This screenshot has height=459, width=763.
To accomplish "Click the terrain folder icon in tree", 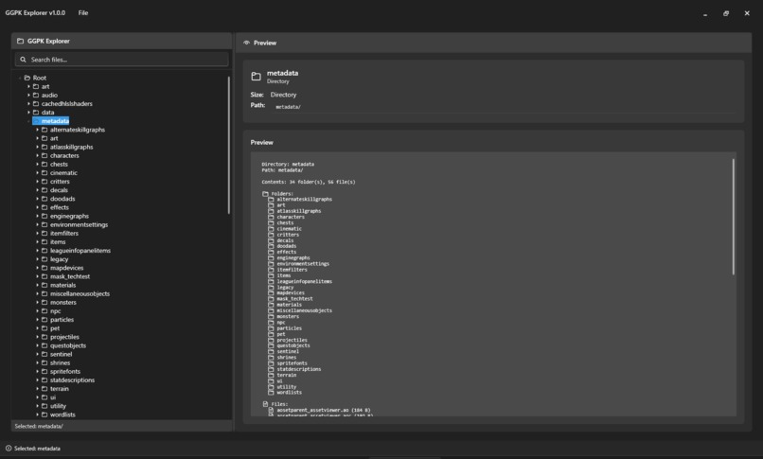I will click(44, 389).
